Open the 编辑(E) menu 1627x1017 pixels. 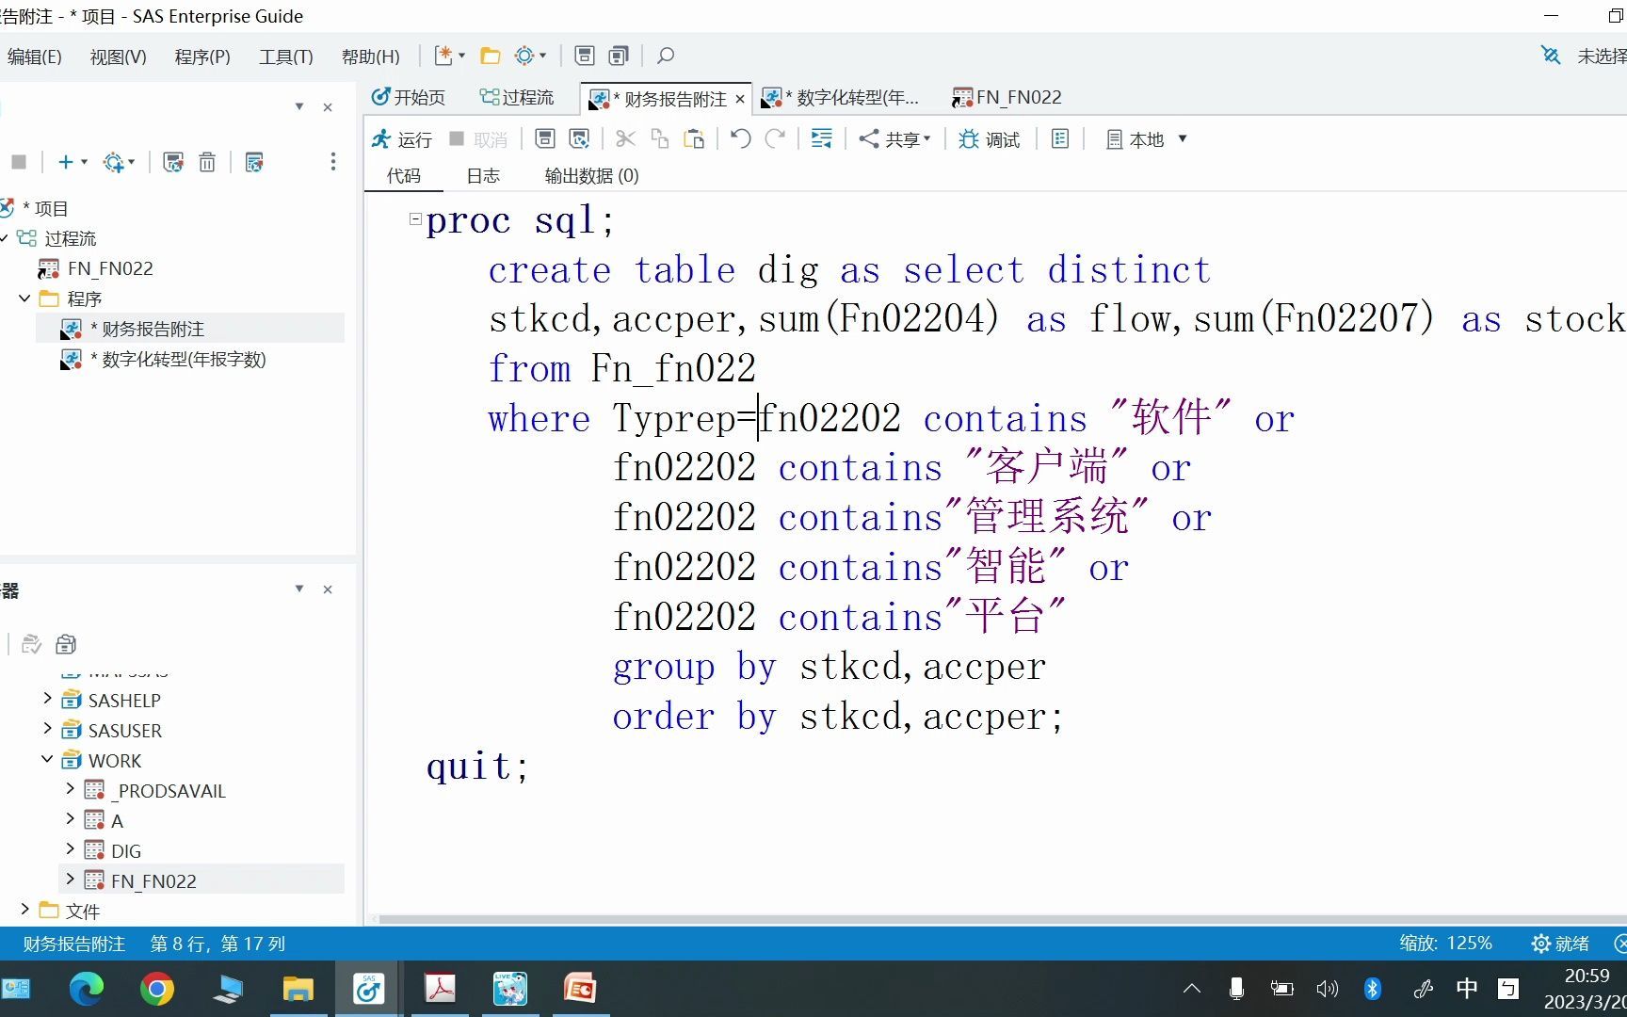click(x=35, y=56)
